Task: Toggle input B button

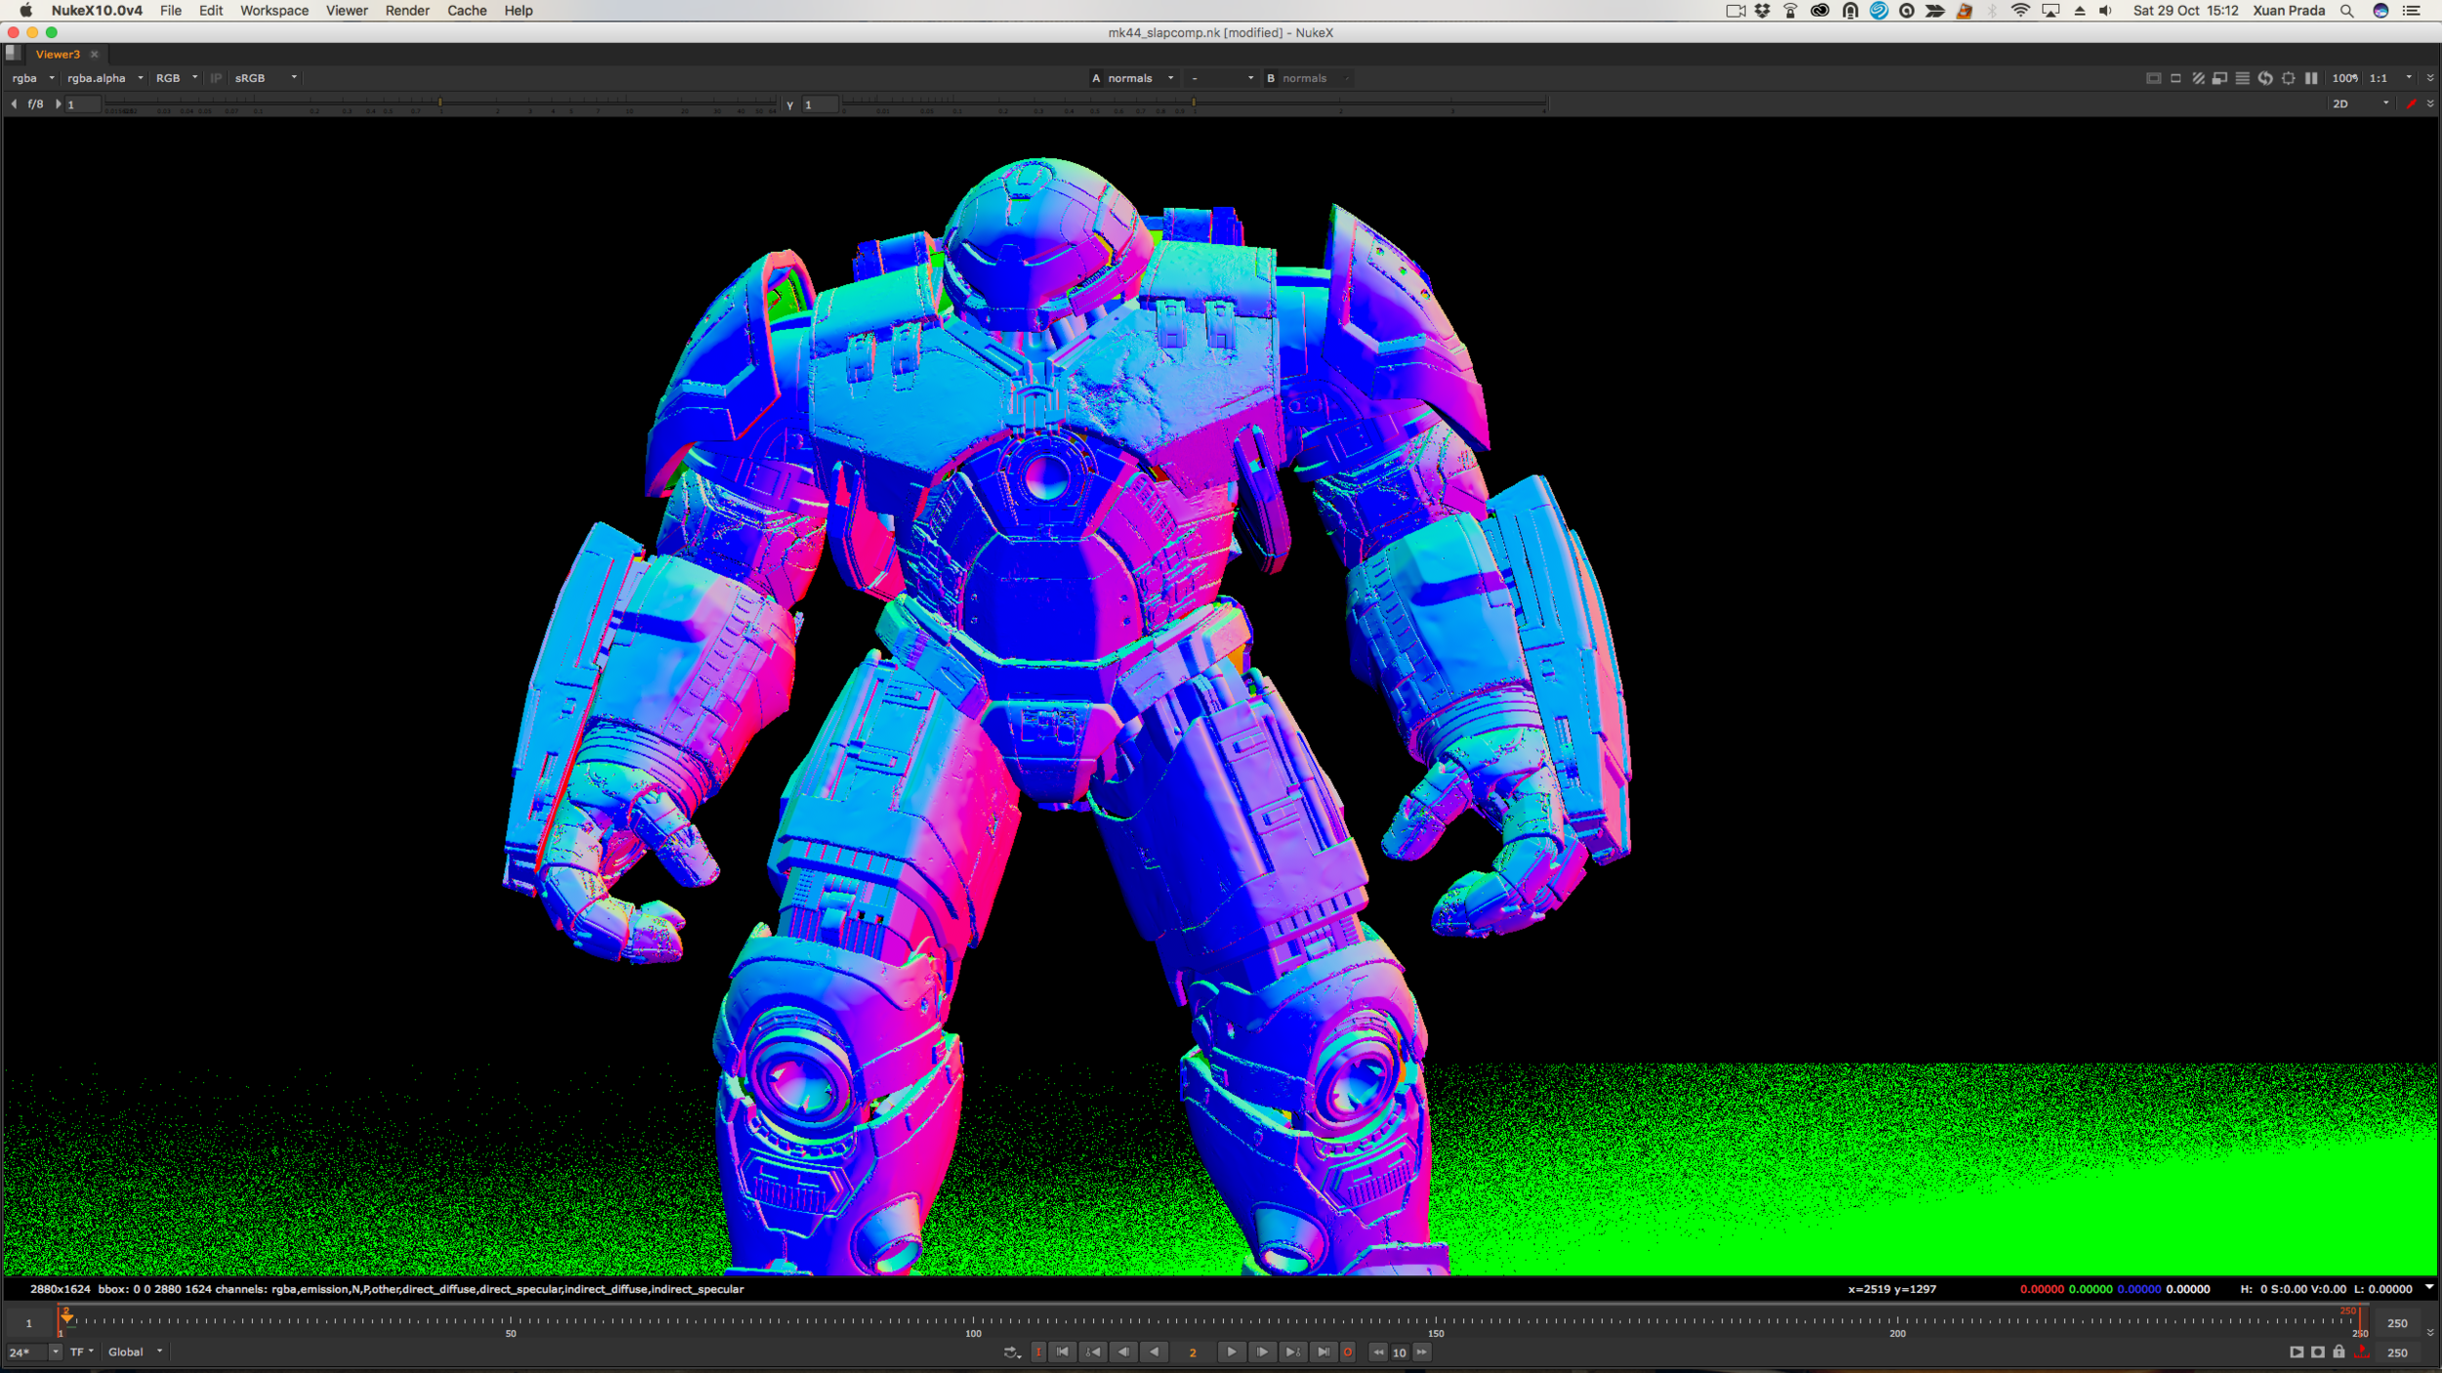Action: (1271, 78)
